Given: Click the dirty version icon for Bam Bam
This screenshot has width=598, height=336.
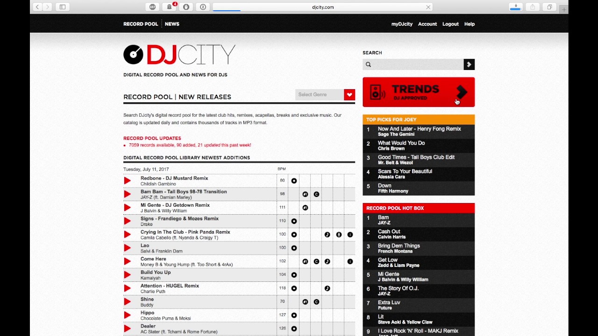Looking at the screenshot, I should (305, 194).
